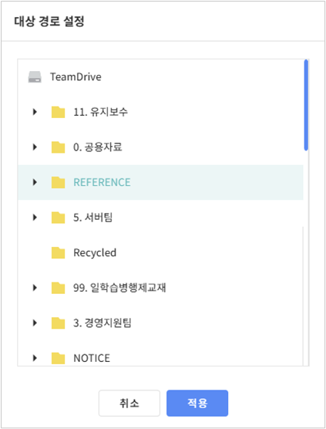Click the folder icon for 11. 유지보수

click(59, 112)
